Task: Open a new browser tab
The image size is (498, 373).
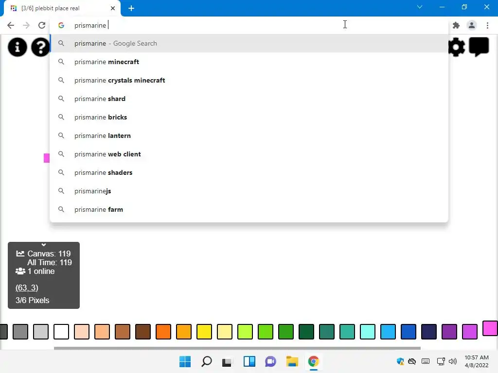Action: click(x=131, y=8)
